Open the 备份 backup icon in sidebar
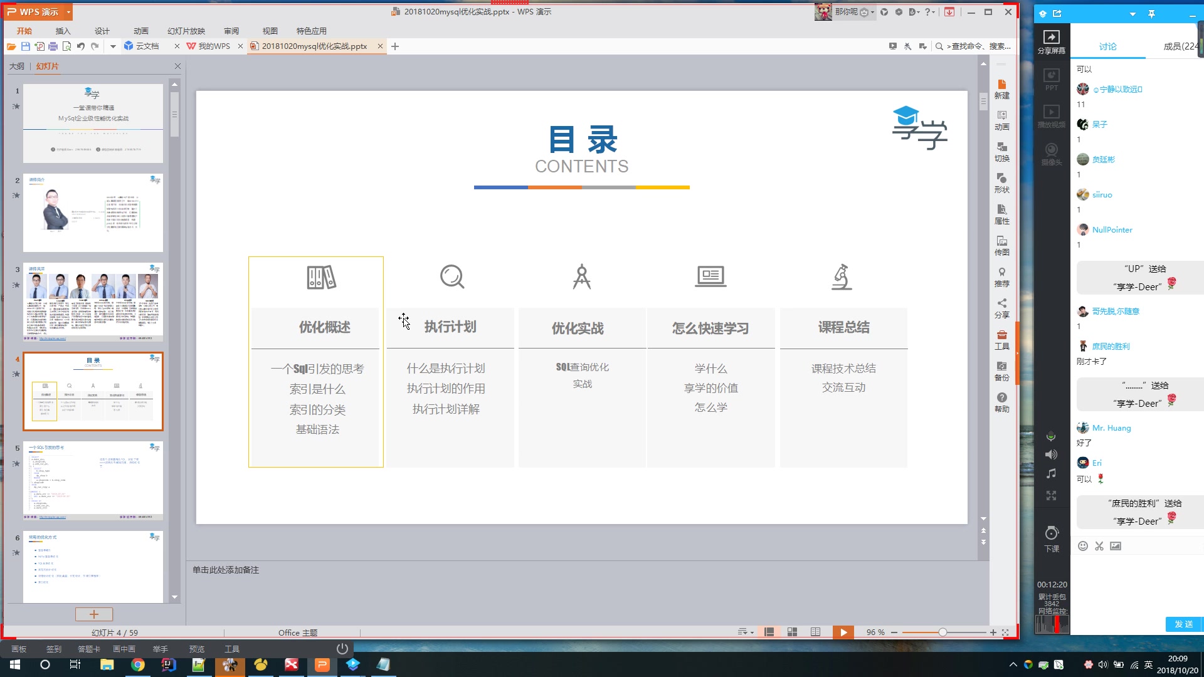The width and height of the screenshot is (1204, 677). tap(1001, 371)
